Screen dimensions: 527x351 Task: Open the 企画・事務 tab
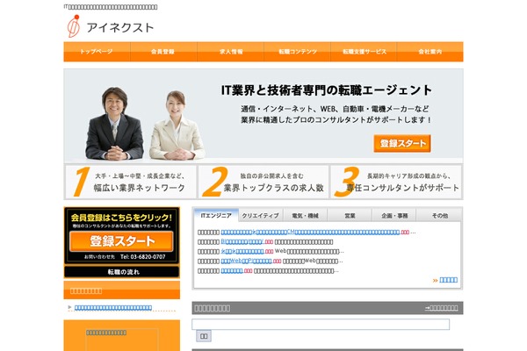tap(394, 216)
